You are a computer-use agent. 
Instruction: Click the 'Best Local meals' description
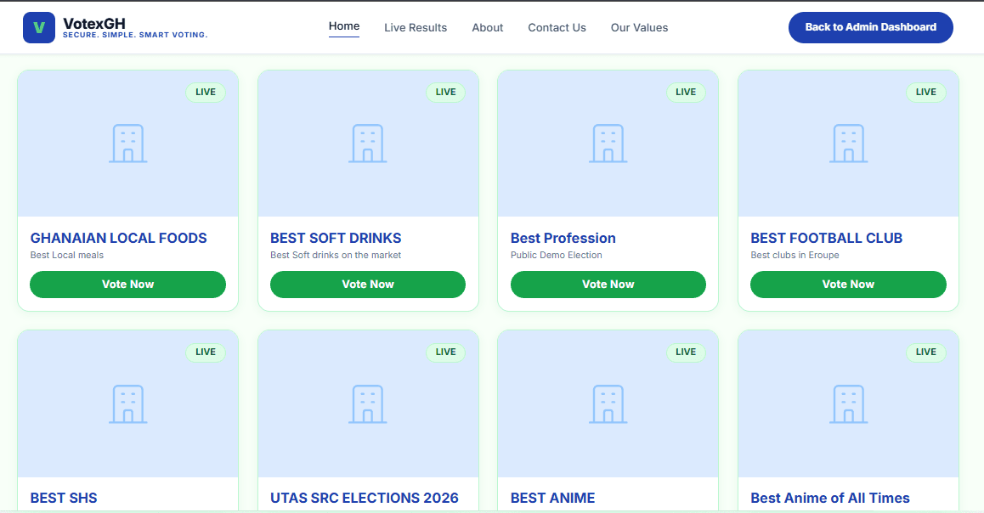pyautogui.click(x=66, y=256)
